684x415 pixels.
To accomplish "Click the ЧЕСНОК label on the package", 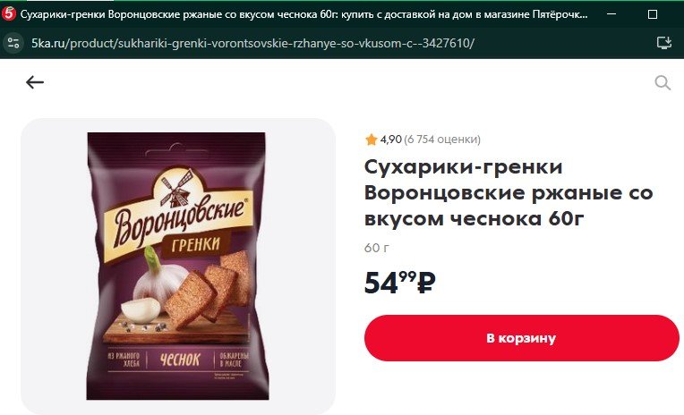I will click(179, 360).
